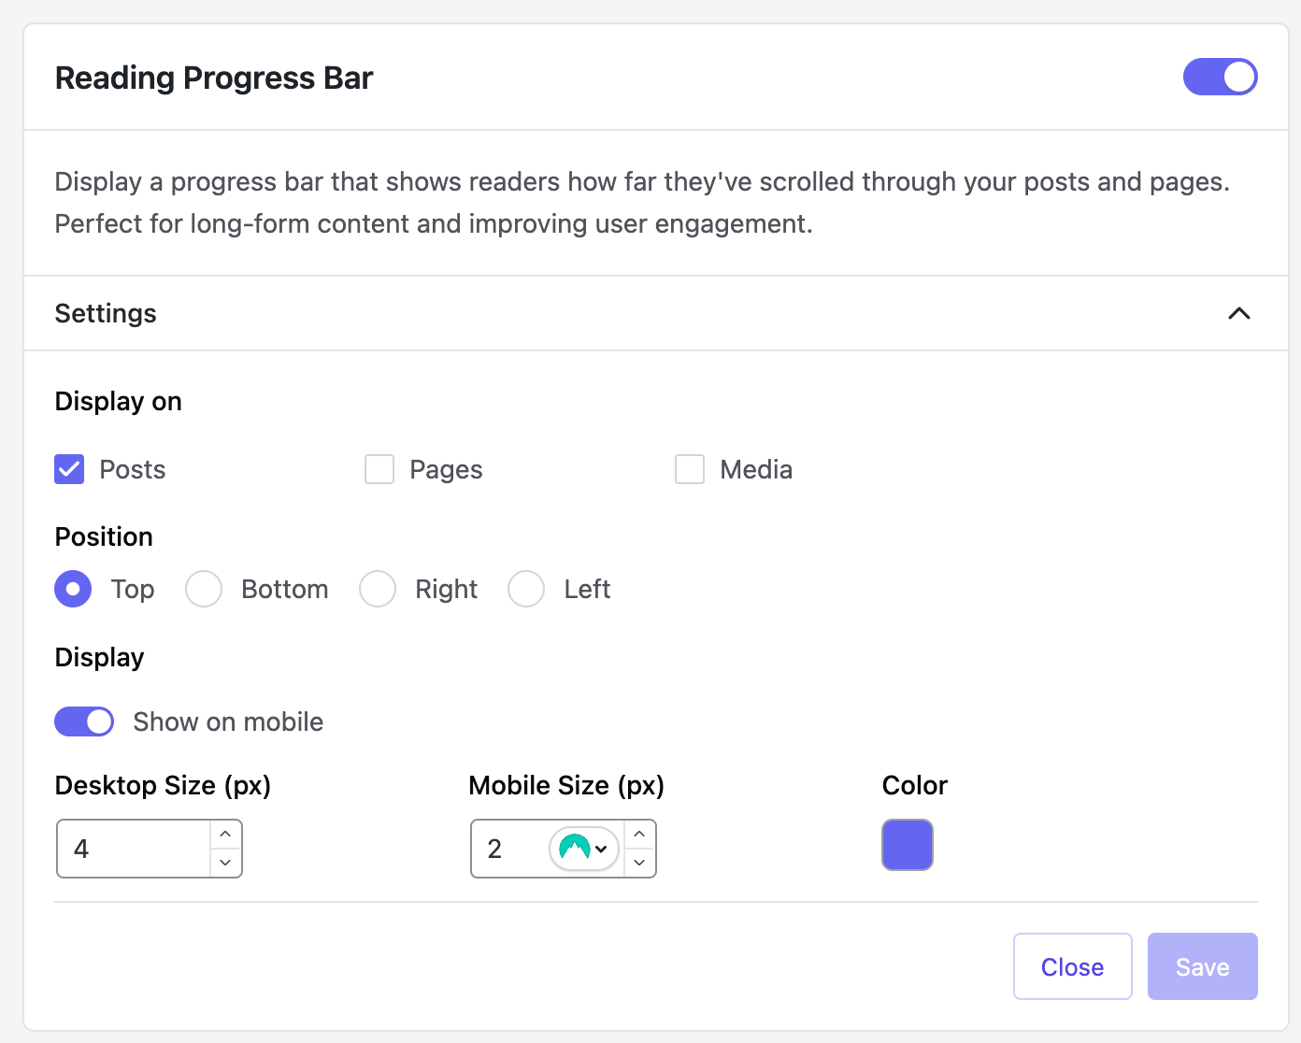This screenshot has height=1043, width=1301.
Task: Increase Mobile Size with up arrow
Action: (639, 834)
